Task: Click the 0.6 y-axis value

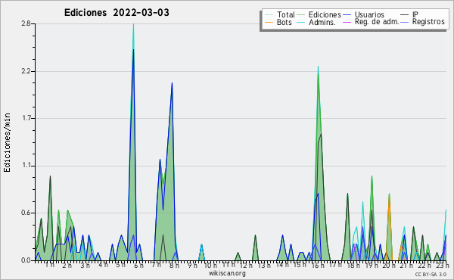Action: point(26,213)
